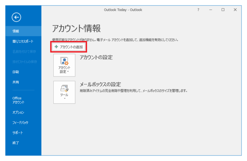
Task: Select 情報 in the backstage menu
Action: (x=24, y=31)
